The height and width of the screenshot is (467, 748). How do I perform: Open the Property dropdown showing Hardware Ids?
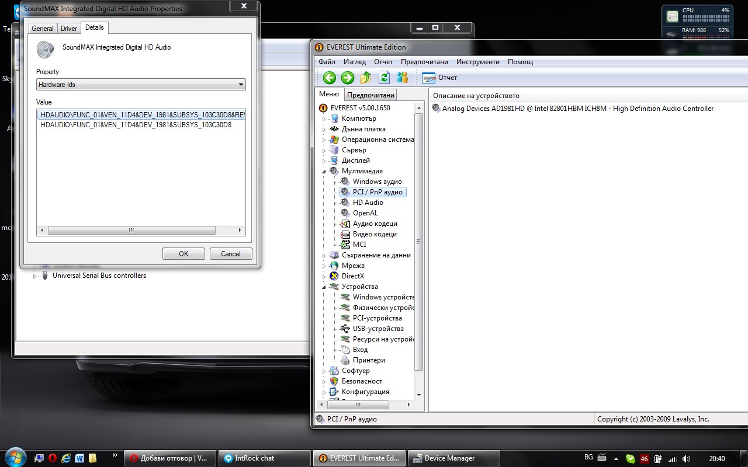click(x=141, y=85)
